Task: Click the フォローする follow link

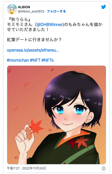Action: click(56, 11)
